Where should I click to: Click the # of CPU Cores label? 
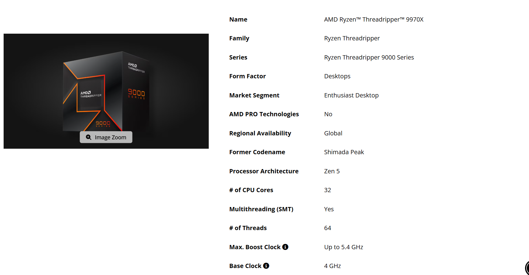(251, 190)
